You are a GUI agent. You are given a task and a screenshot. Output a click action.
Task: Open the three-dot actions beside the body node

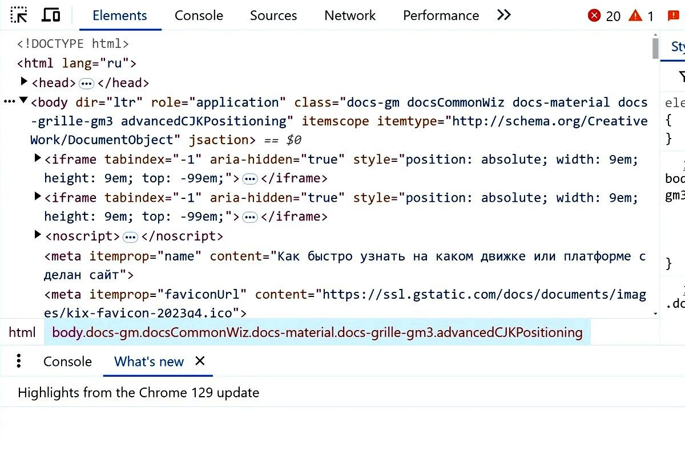pyautogui.click(x=9, y=102)
